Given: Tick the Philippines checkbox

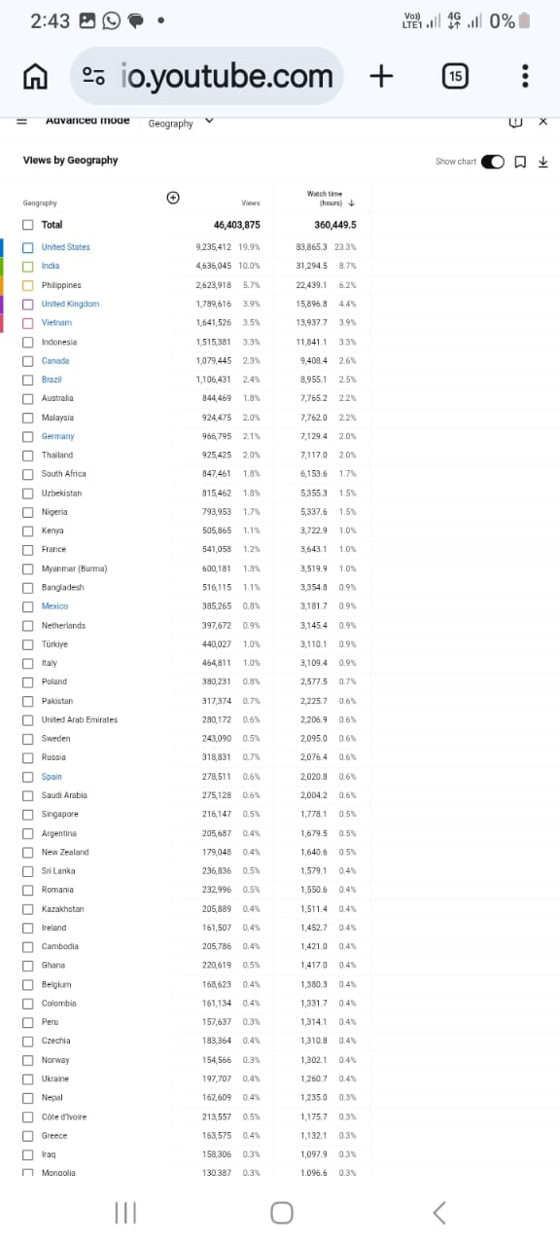Looking at the screenshot, I should [x=28, y=285].
